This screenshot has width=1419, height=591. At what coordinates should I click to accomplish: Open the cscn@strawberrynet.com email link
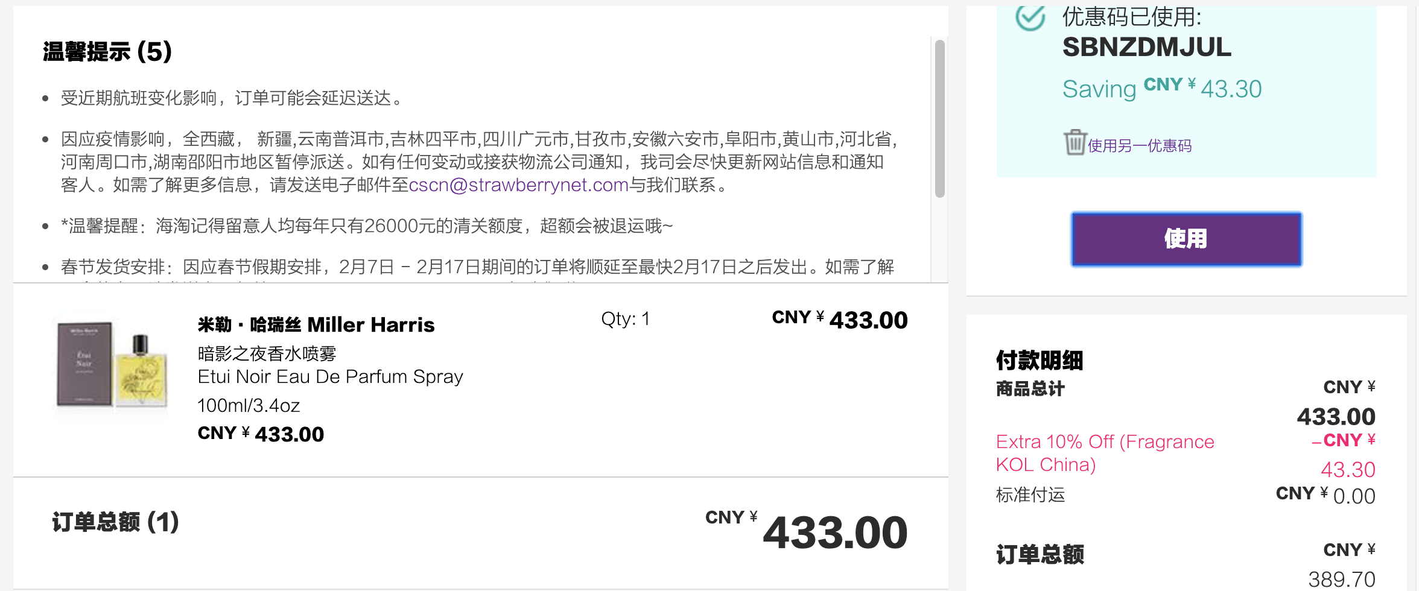tap(518, 185)
